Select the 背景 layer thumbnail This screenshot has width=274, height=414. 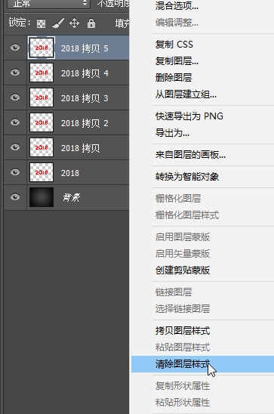(x=42, y=197)
